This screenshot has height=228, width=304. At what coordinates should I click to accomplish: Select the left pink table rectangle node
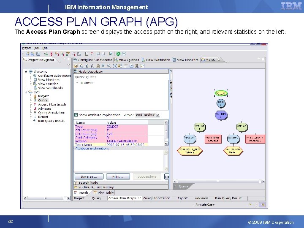213,139
